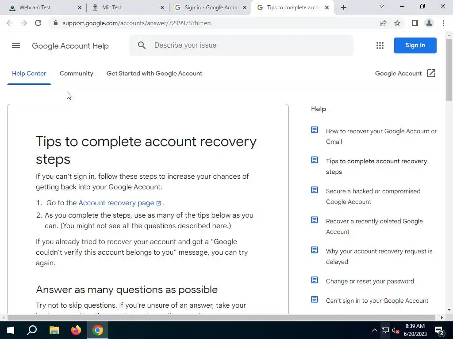Click the vertical scrollbar thumb
The width and height of the screenshot is (453, 339).
tap(449, 69)
